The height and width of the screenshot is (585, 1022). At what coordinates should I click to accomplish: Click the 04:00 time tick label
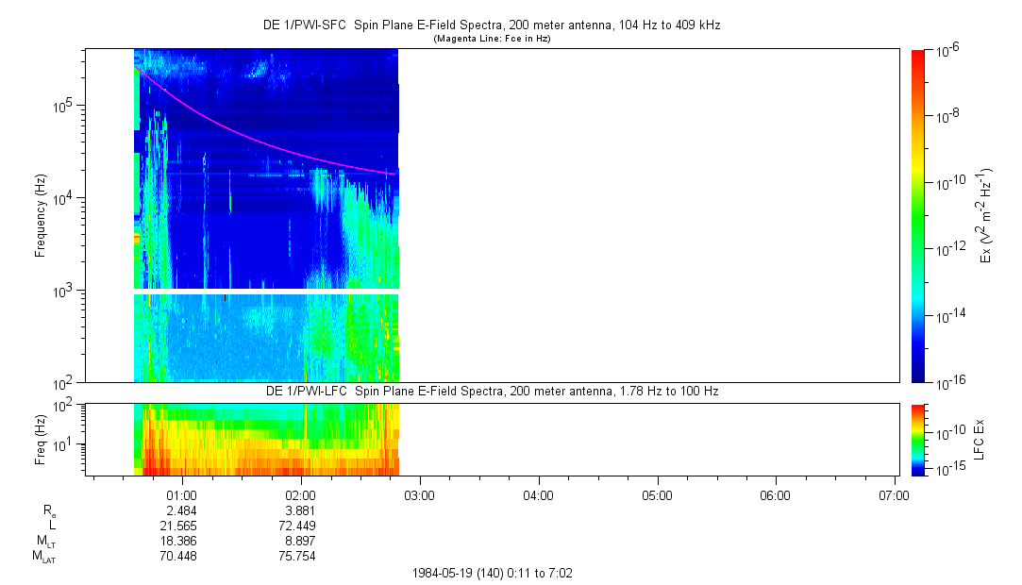[x=538, y=495]
